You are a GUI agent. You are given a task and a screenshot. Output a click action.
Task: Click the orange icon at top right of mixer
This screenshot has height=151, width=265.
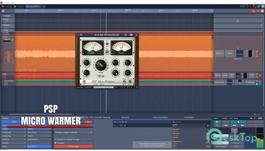(262, 11)
